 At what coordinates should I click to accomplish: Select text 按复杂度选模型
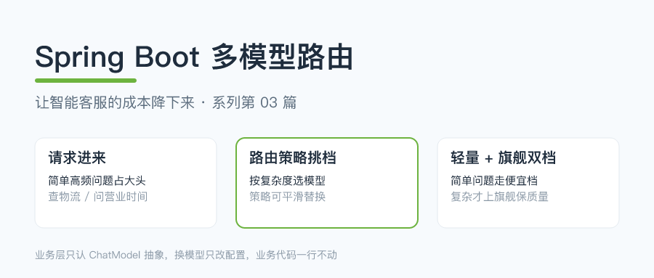point(287,181)
